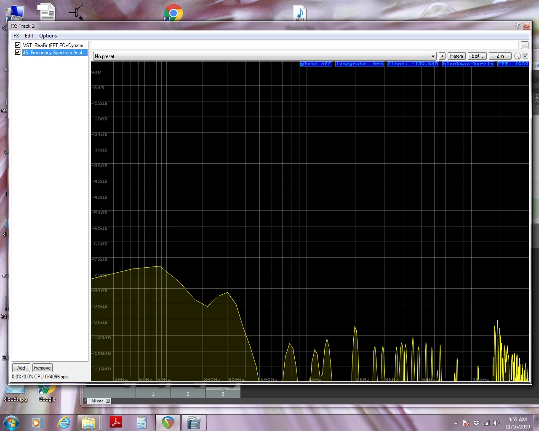Click the volume speaker tray icon
The height and width of the screenshot is (431, 539).
[x=496, y=423]
